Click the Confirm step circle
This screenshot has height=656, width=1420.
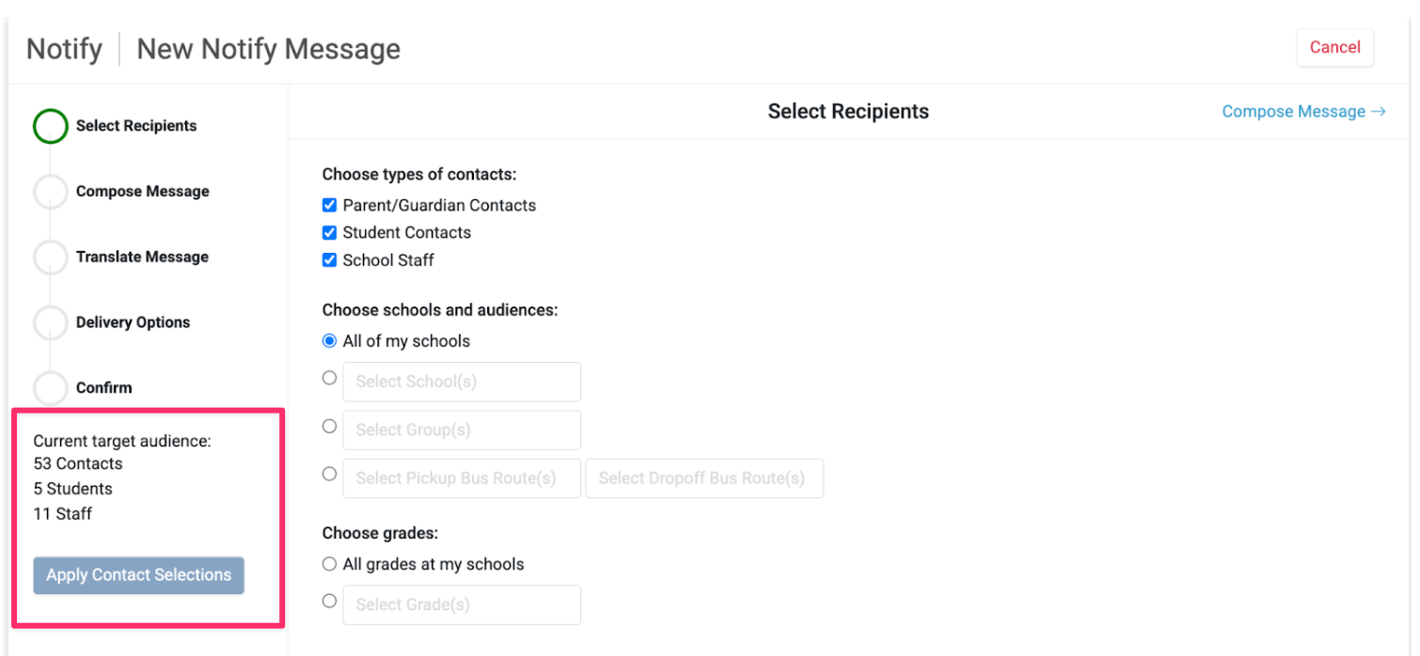(x=51, y=387)
